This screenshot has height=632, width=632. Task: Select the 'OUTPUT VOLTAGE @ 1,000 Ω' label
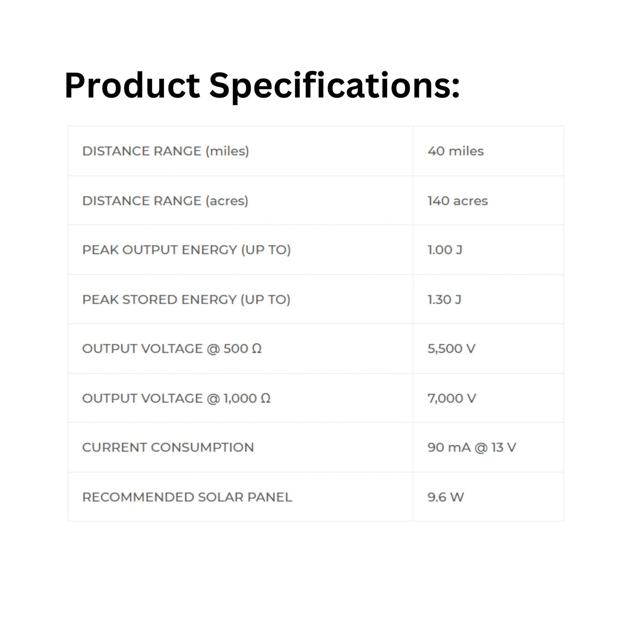[x=176, y=398]
